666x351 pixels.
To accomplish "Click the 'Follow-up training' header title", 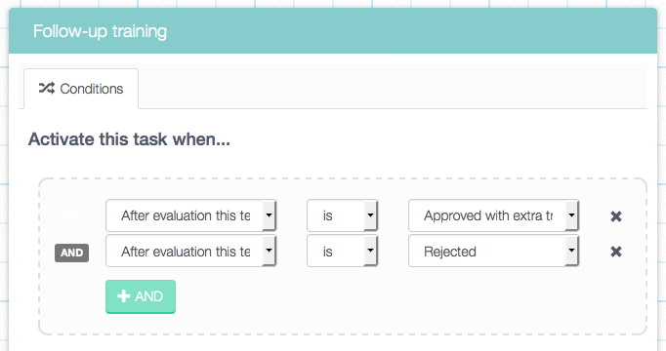I will (101, 31).
